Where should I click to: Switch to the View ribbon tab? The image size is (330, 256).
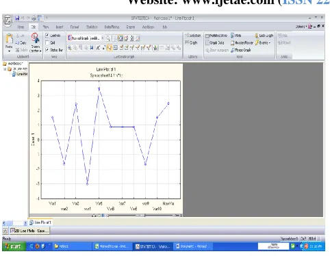[46, 27]
